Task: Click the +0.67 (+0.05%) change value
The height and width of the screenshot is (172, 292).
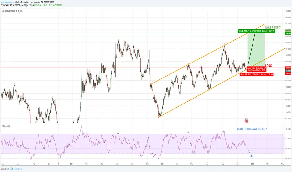Action: tap(27, 5)
